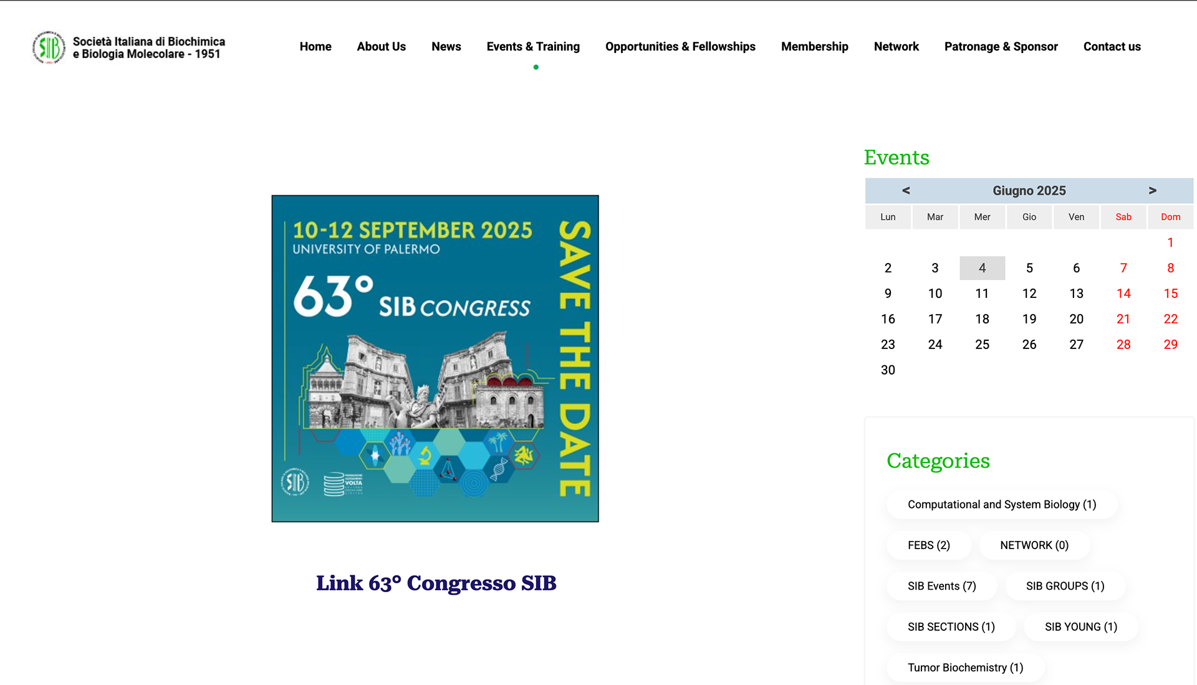Image resolution: width=1197 pixels, height=685 pixels.
Task: Select the NETWORK (0) category
Action: pos(1034,545)
